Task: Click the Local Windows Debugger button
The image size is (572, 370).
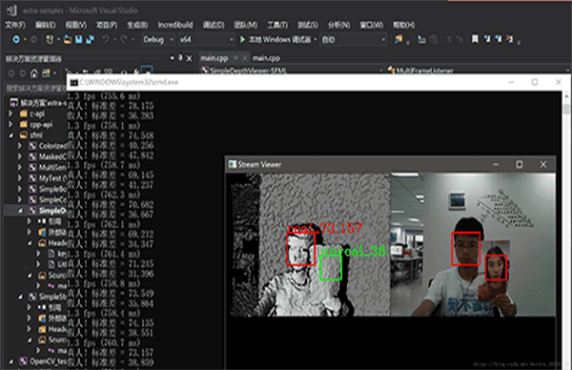Action: click(279, 39)
